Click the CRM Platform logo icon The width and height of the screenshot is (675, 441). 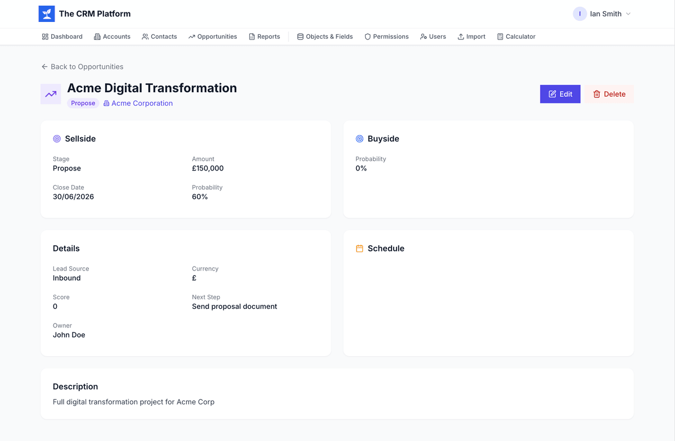(x=47, y=14)
